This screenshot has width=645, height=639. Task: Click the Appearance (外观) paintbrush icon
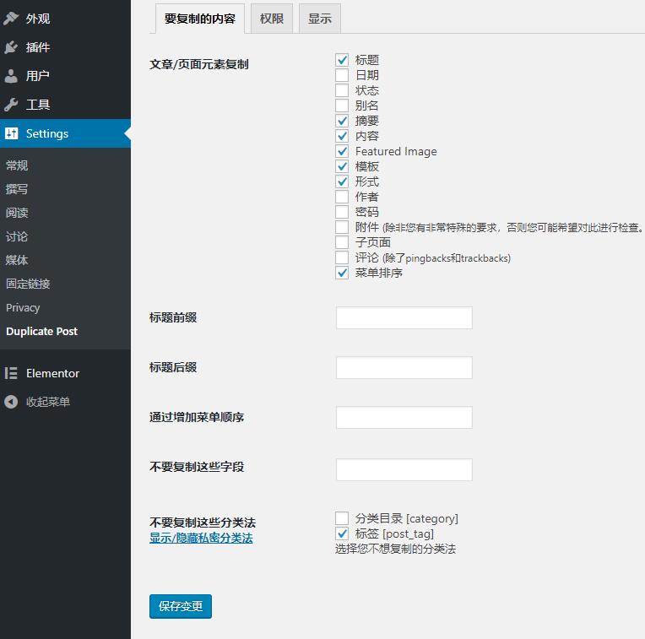11,19
